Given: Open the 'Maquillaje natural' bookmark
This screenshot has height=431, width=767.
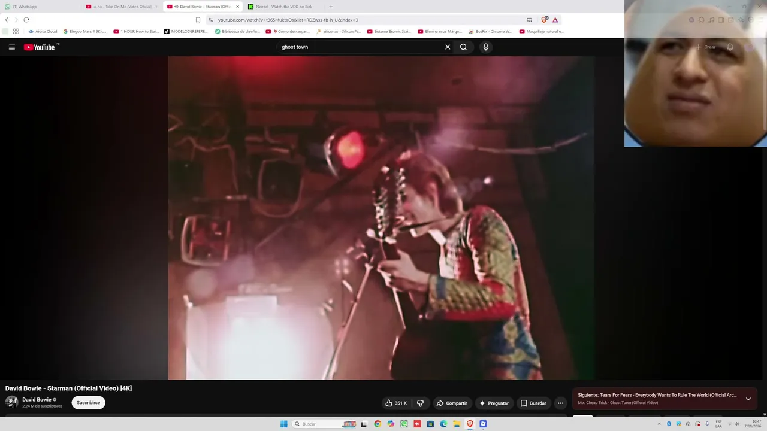Looking at the screenshot, I should 542,31.
